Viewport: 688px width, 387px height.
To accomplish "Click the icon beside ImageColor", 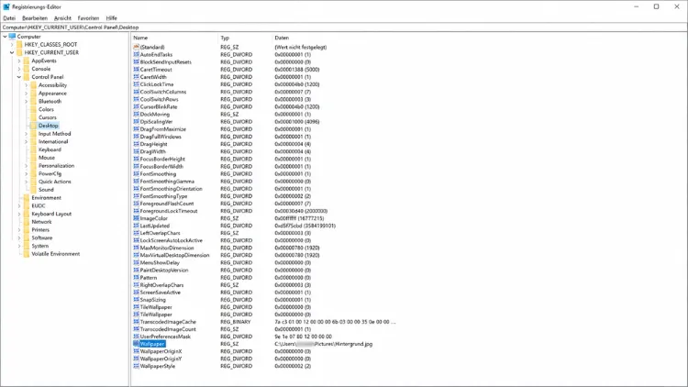I will pyautogui.click(x=136, y=218).
